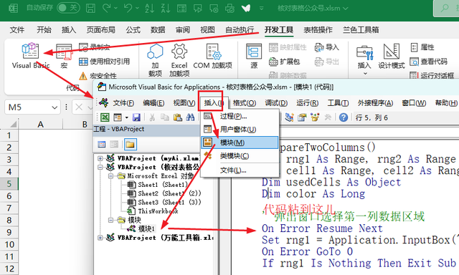Toggle Folders view in the project pane
Screen dimensions: 459x275
coord(130,144)
